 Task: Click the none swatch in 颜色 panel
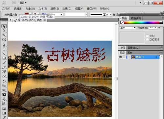click(x=122, y=23)
